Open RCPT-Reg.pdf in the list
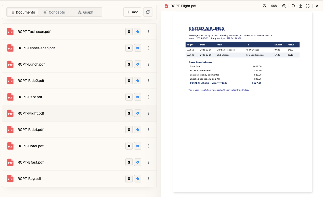Image resolution: width=323 pixels, height=197 pixels. point(79,179)
